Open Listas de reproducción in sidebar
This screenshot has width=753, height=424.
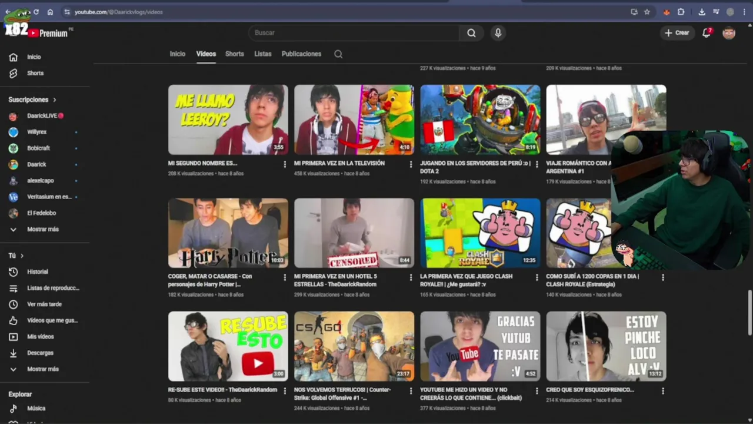click(x=45, y=288)
